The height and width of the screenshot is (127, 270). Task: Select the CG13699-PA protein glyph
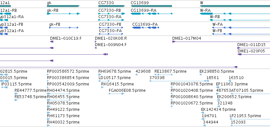coord(146,28)
